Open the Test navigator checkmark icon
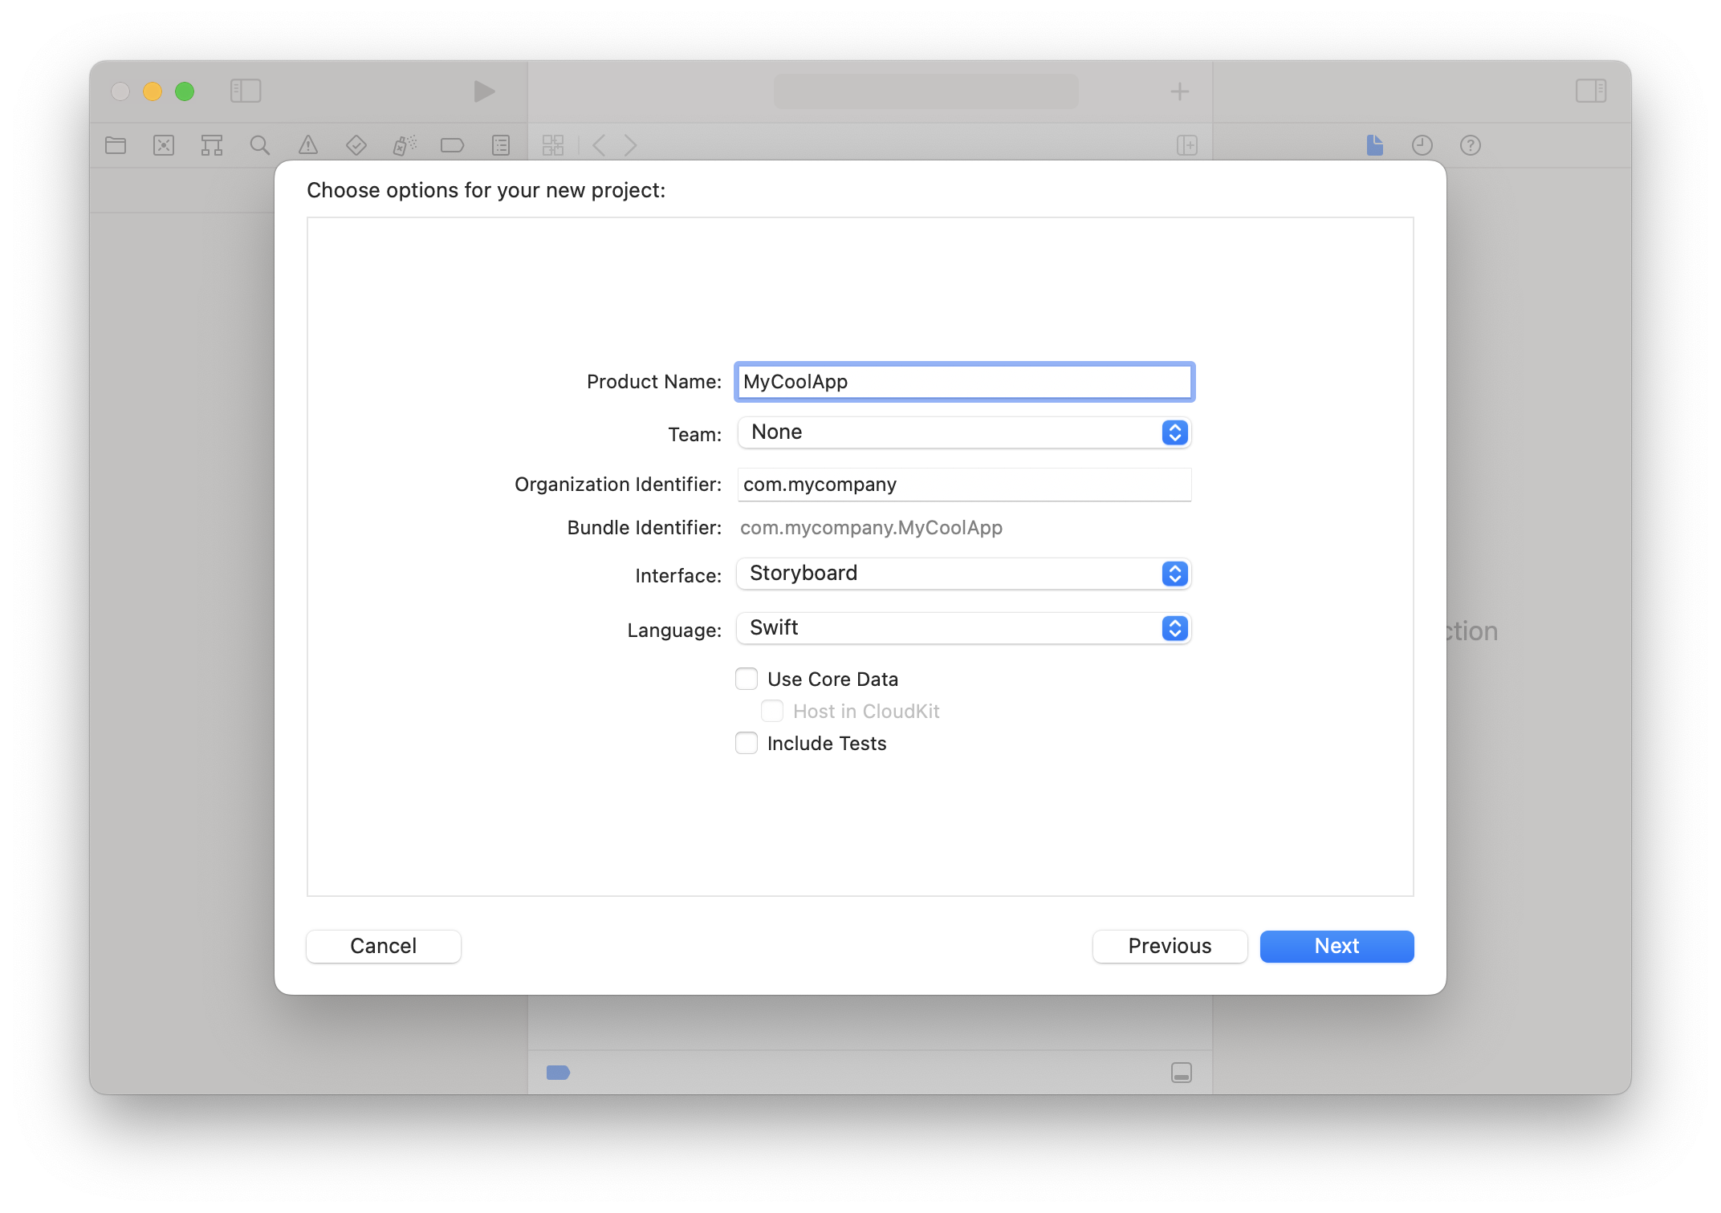Screen dimensions: 1721x1213 [356, 145]
